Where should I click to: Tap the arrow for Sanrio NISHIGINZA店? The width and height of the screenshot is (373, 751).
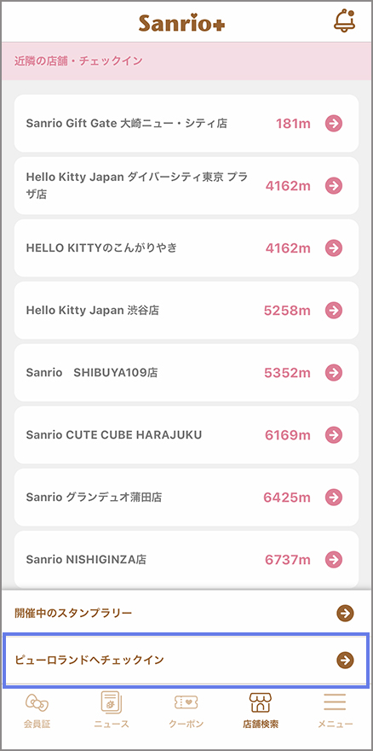334,560
